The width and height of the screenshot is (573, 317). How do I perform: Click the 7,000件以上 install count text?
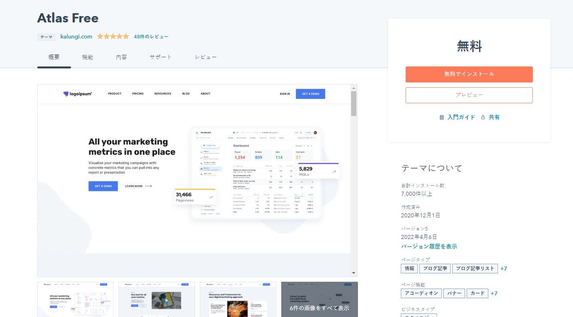pos(417,194)
